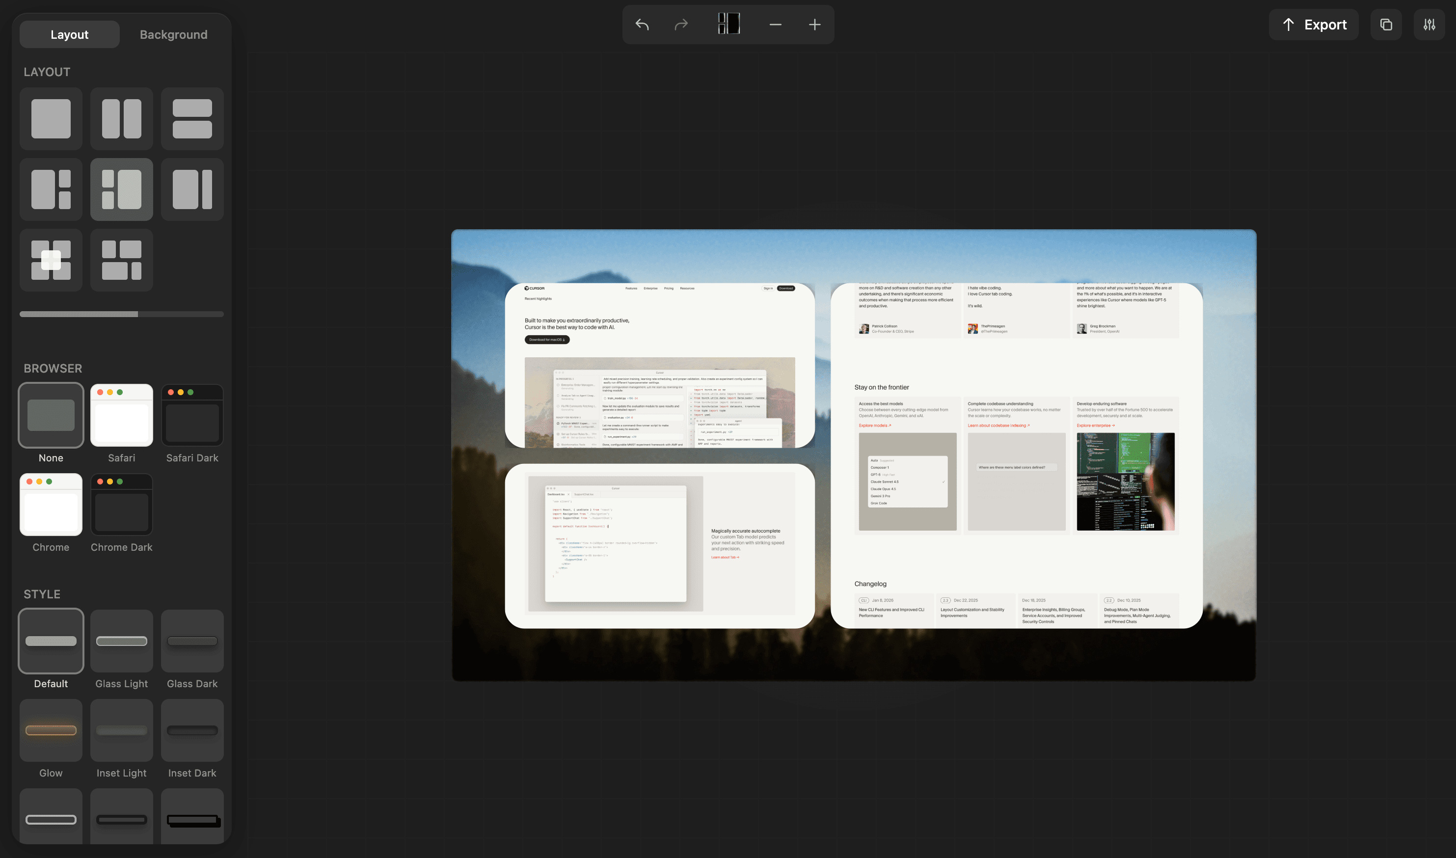1456x858 pixels.
Task: Select the Safari browser frame
Action: coord(121,415)
